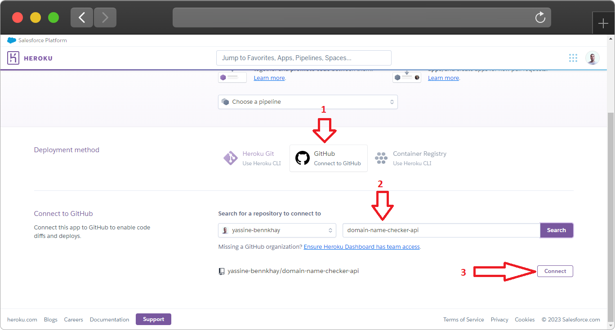615x330 pixels.
Task: Open Documentation footer link
Action: tap(109, 320)
